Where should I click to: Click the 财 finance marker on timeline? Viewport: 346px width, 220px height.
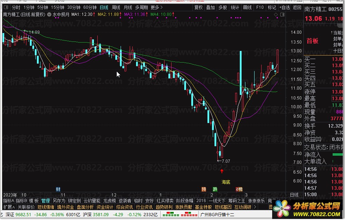[x=58, y=189]
